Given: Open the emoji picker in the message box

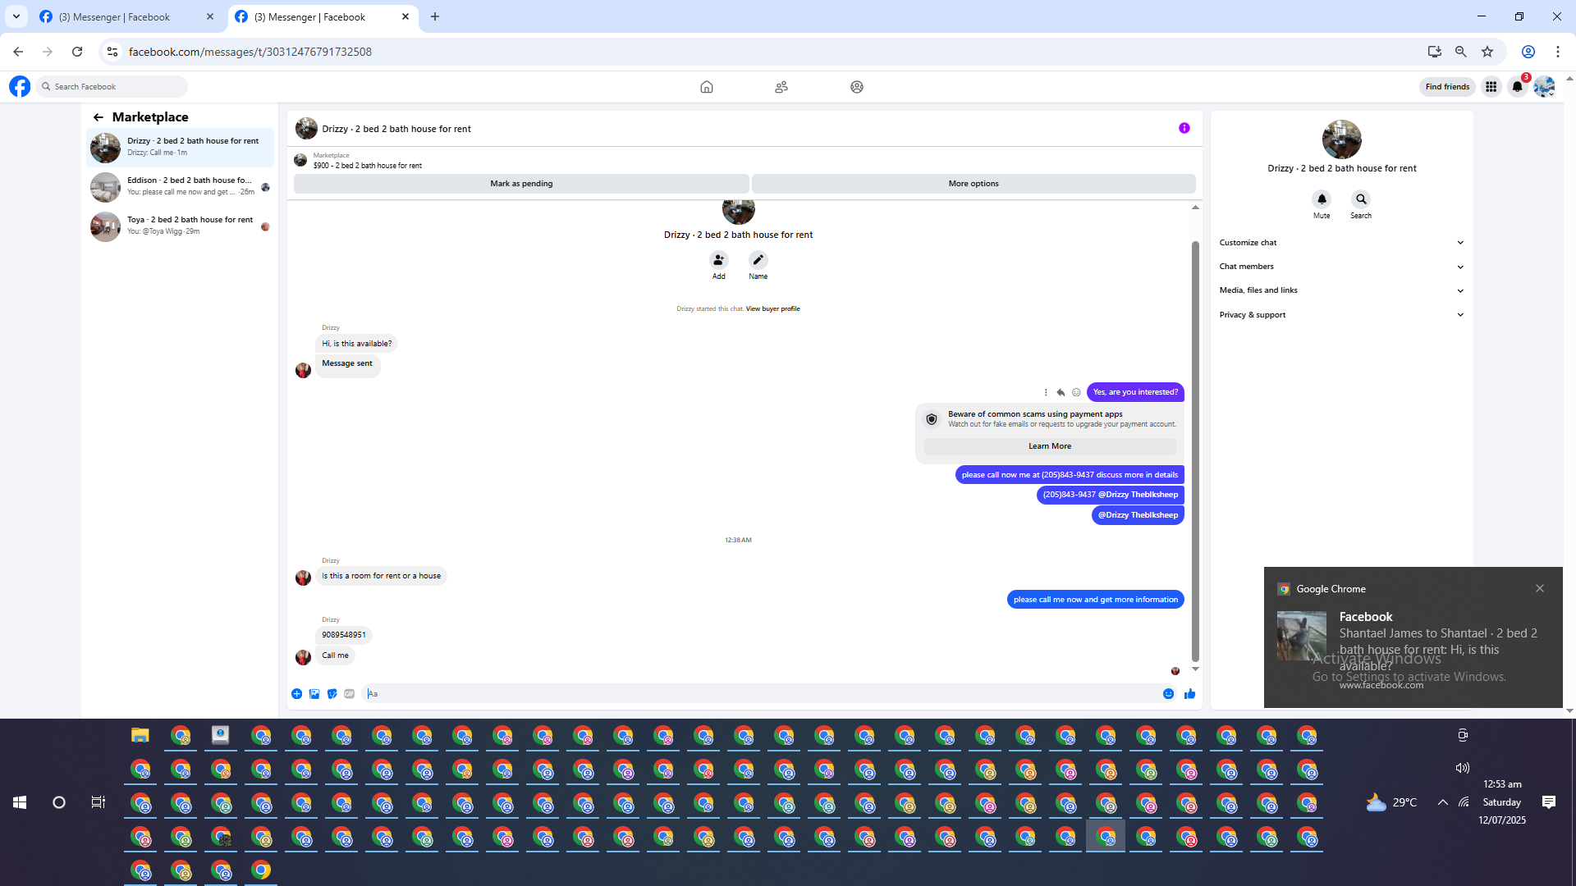Looking at the screenshot, I should pos(1169,694).
